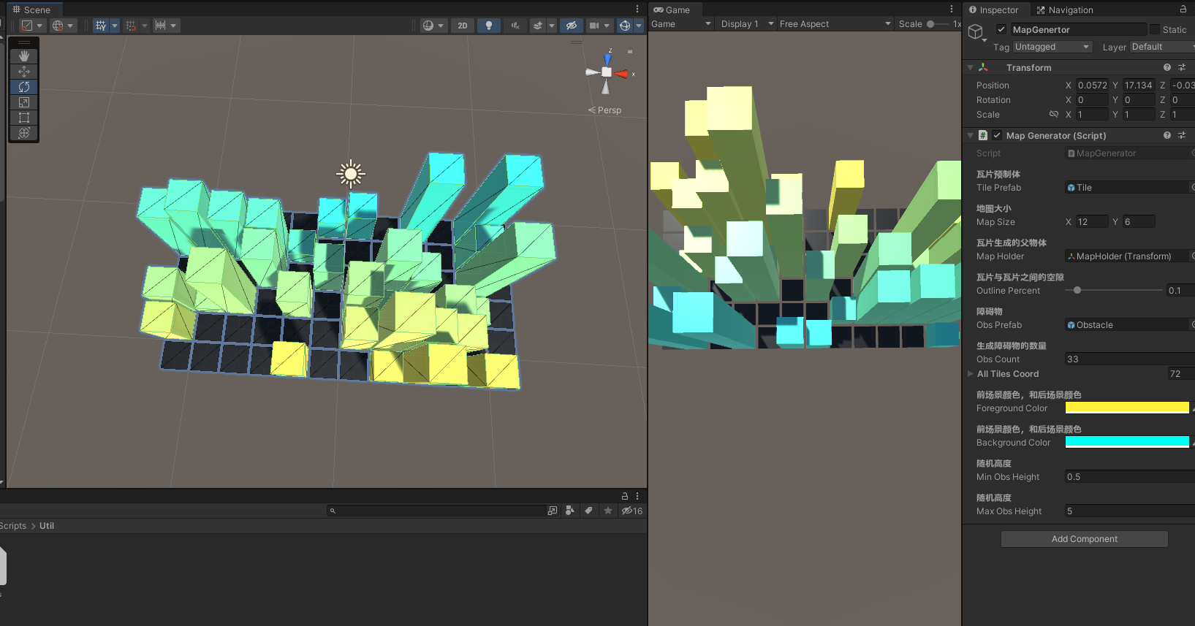Toggle hidden packages count in Project panel

pyautogui.click(x=632, y=511)
